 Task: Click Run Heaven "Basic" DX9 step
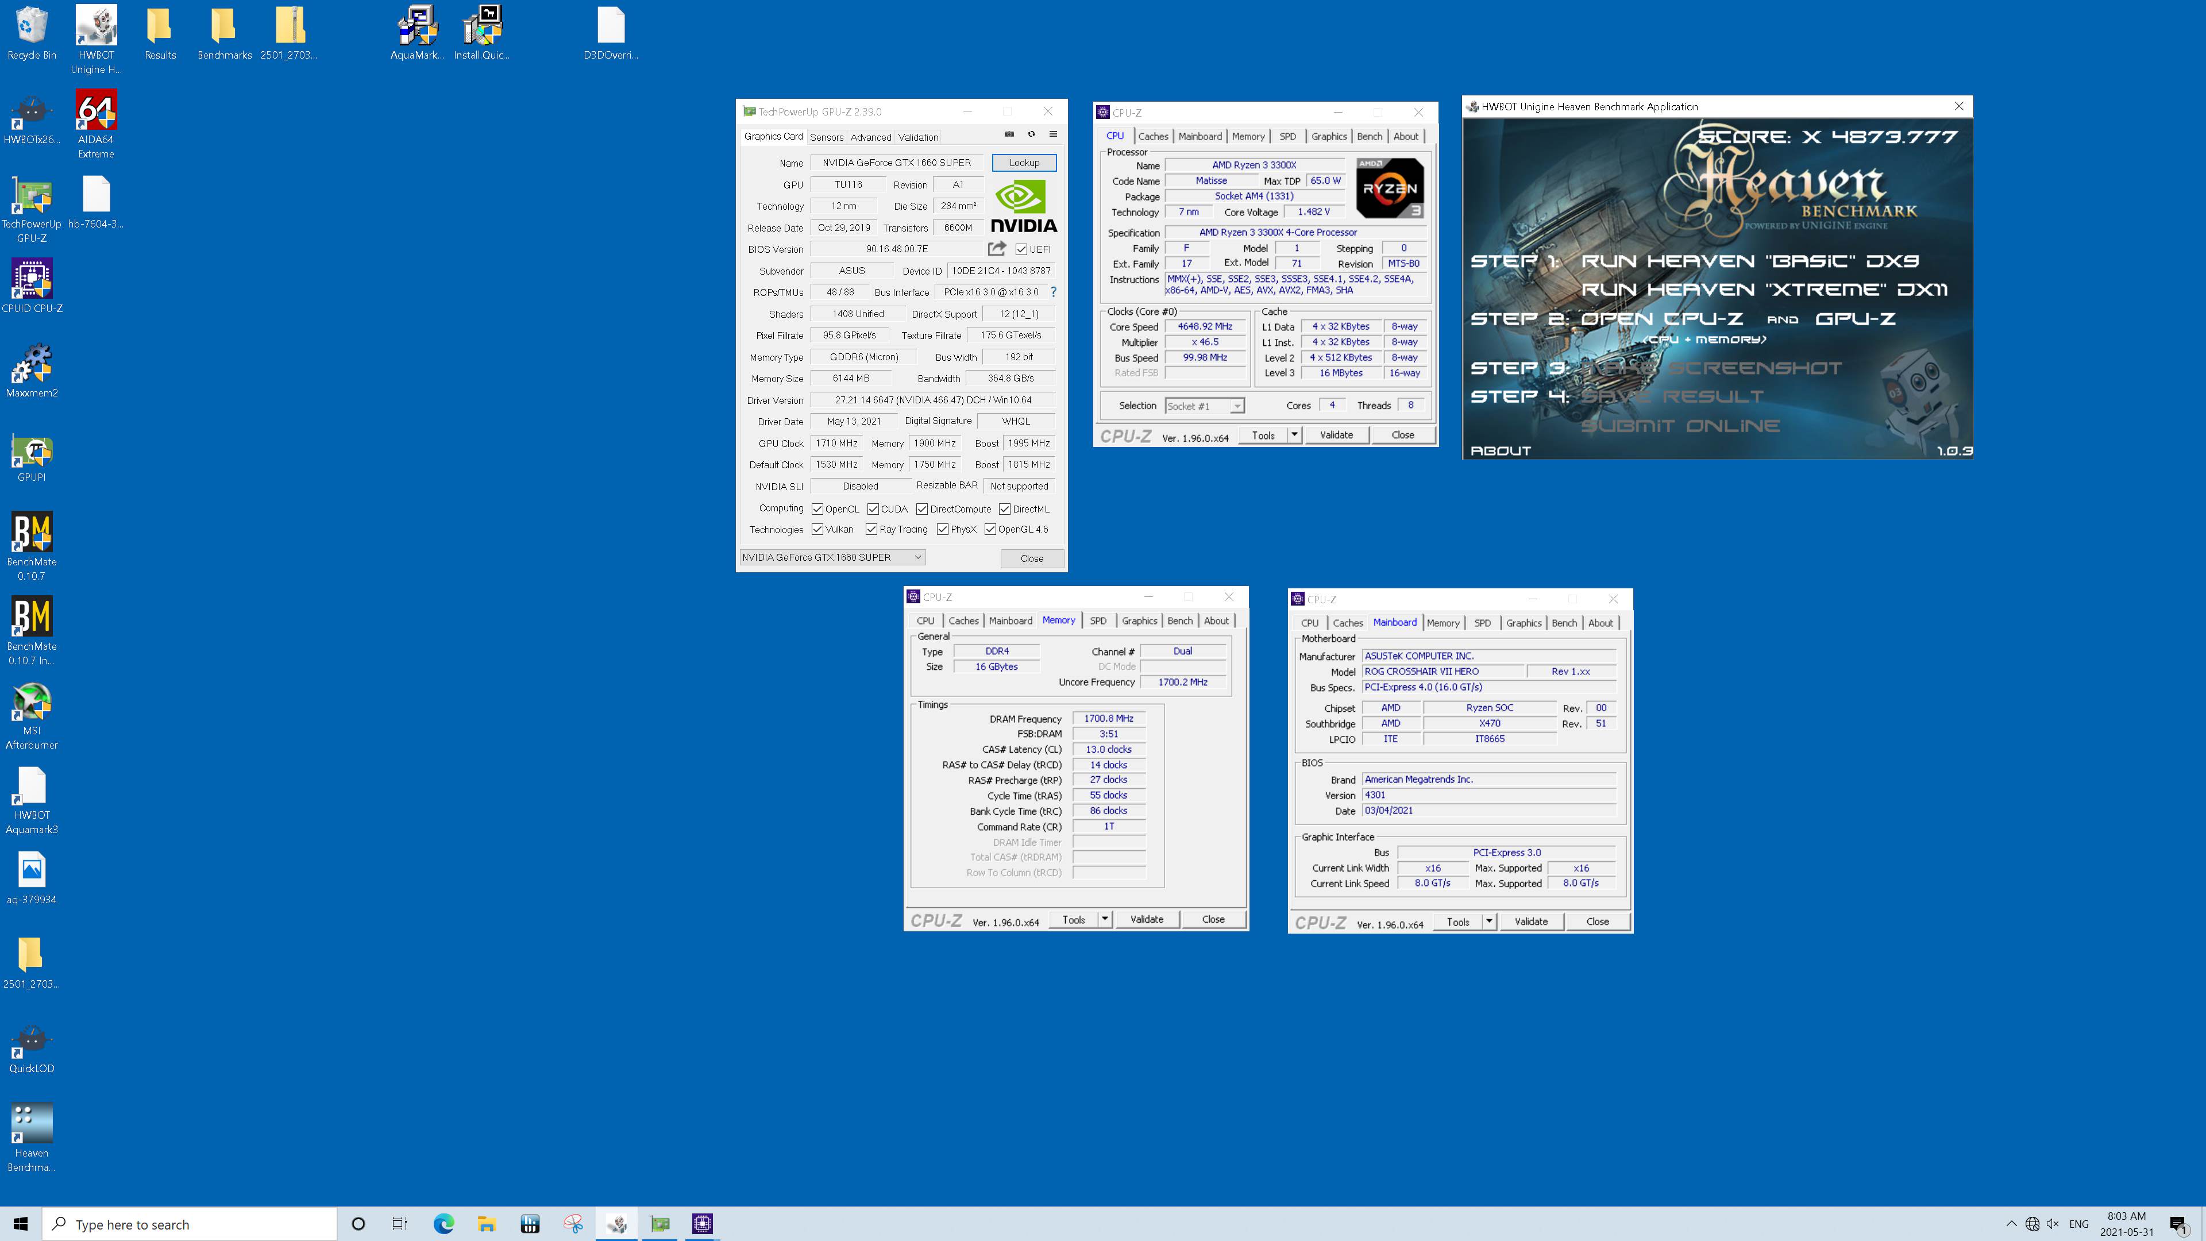click(x=1750, y=261)
